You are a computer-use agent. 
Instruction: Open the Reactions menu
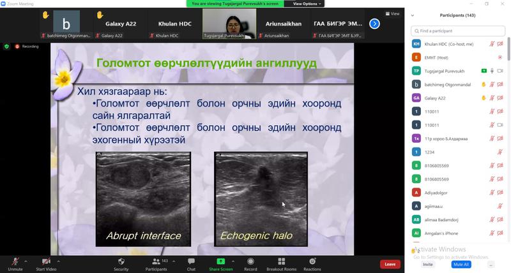point(312,264)
